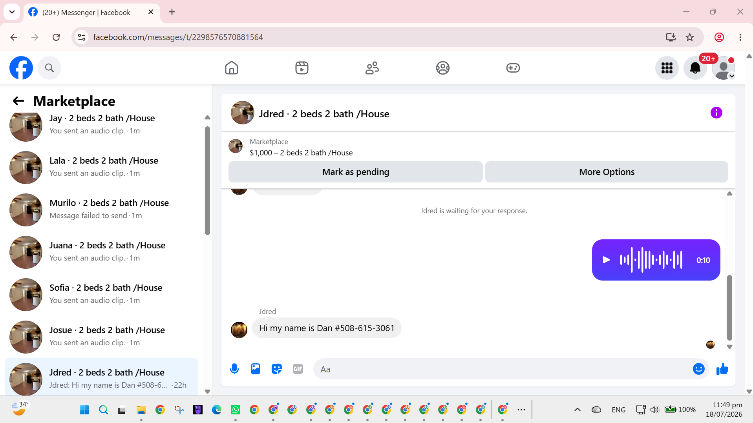This screenshot has width=753, height=423.
Task: Click Mark as pending button
Action: (355, 172)
